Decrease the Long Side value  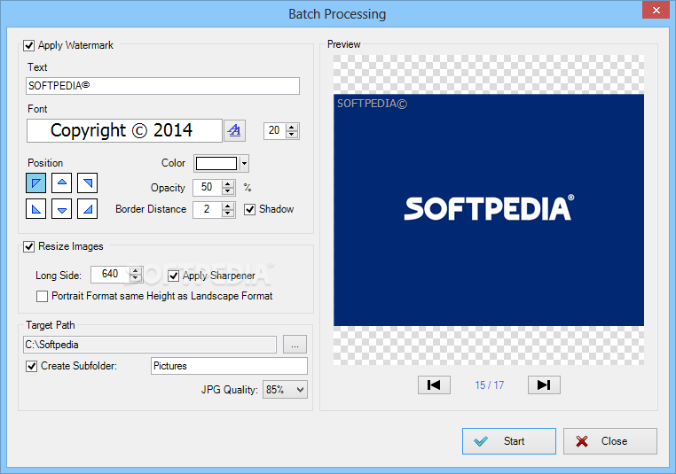point(136,278)
